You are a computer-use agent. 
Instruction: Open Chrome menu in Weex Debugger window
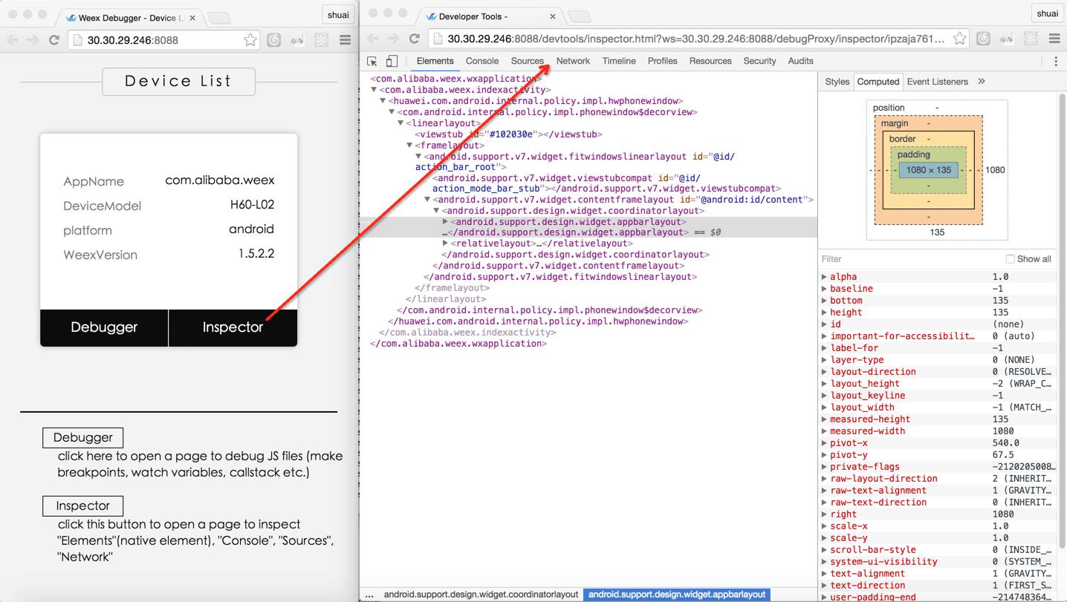345,40
